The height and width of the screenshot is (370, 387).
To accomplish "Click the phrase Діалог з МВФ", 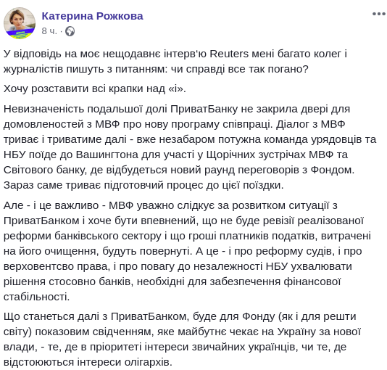I will [x=310, y=124].
